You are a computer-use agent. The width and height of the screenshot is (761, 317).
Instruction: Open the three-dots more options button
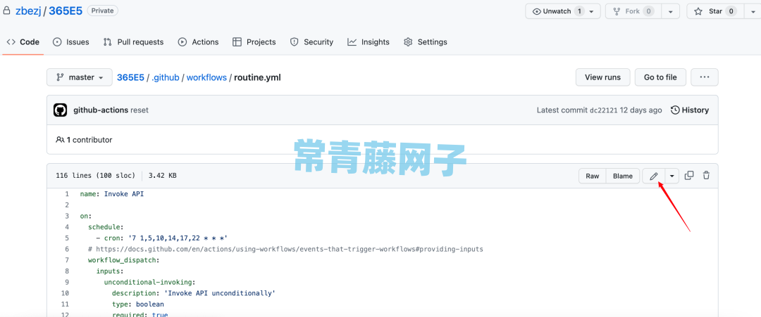point(704,77)
